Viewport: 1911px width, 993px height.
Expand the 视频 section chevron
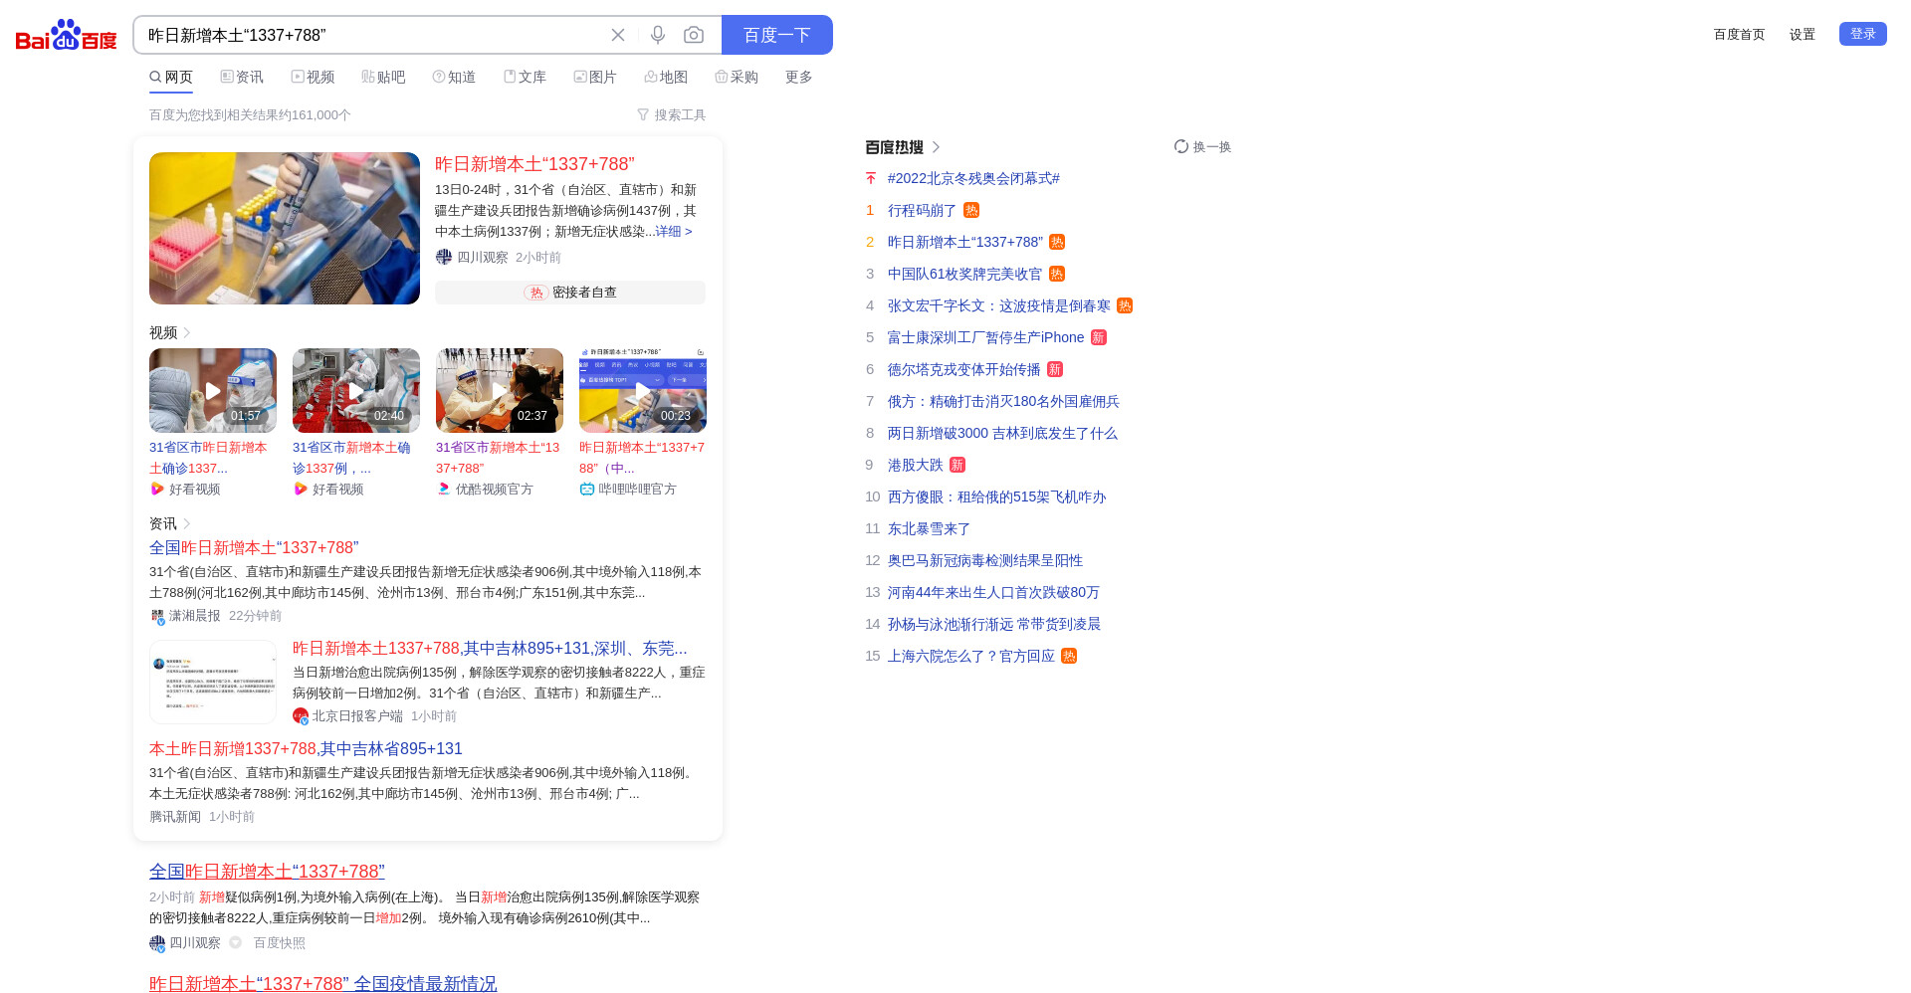[187, 332]
